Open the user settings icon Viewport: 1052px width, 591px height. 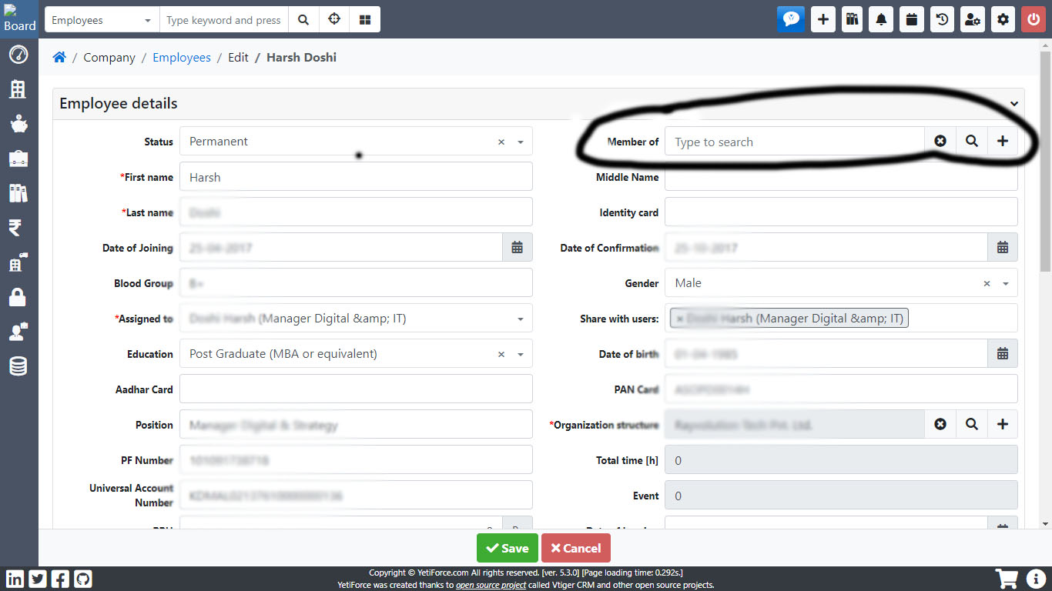point(973,19)
